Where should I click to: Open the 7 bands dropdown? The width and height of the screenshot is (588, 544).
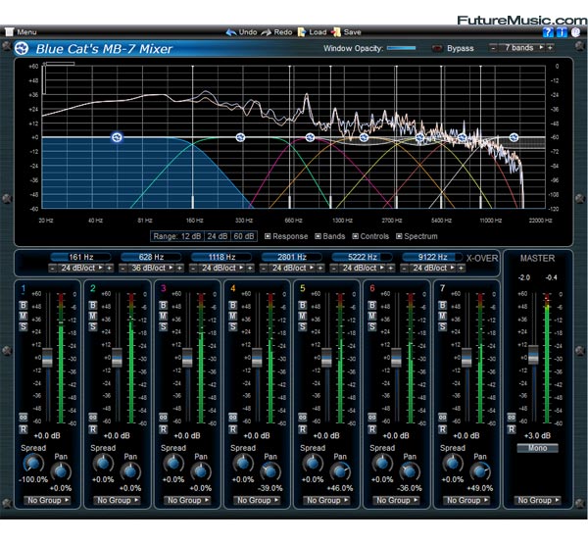tap(522, 48)
